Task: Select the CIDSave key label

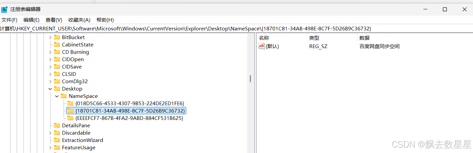Action: click(72, 67)
